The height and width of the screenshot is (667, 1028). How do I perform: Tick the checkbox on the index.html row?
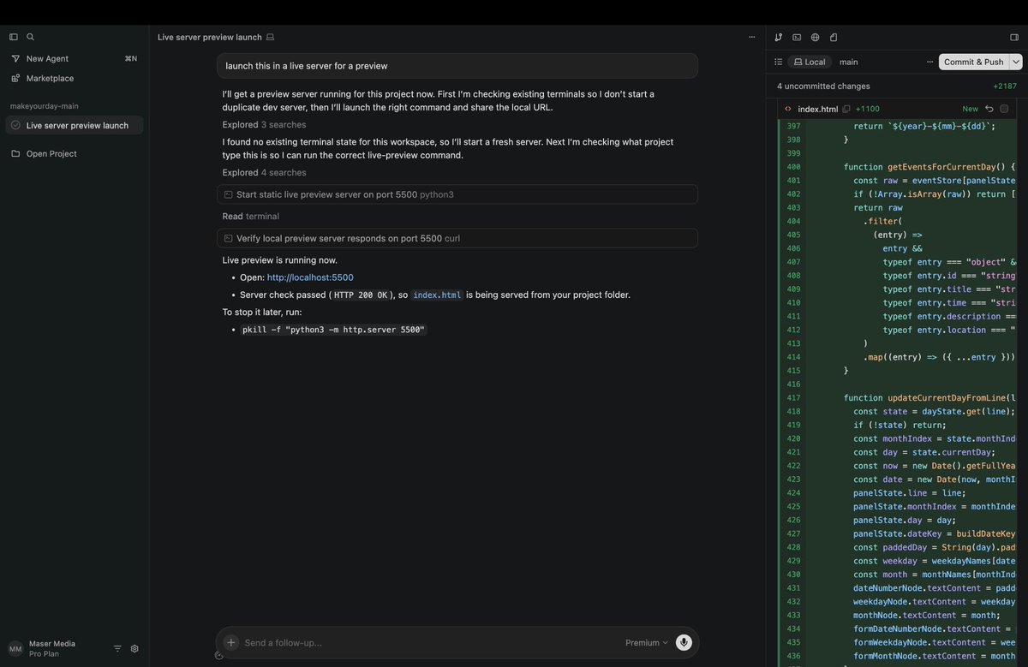point(1004,109)
